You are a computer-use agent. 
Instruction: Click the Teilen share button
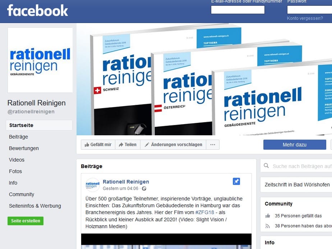128,145
